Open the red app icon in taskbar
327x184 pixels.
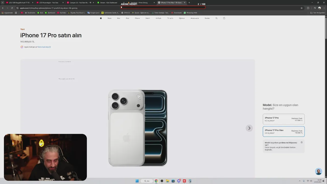pos(184,181)
